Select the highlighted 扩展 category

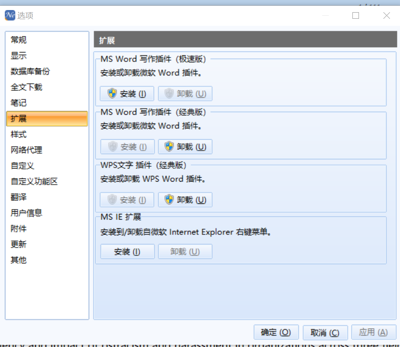(x=47, y=119)
